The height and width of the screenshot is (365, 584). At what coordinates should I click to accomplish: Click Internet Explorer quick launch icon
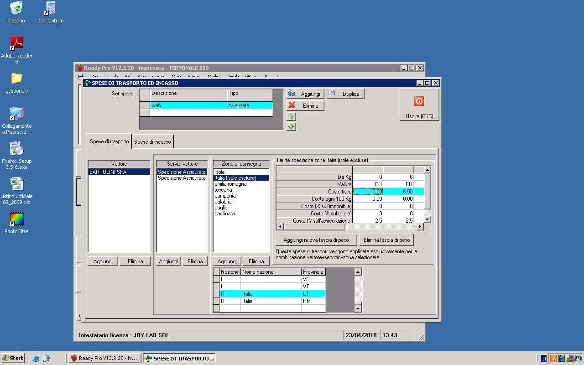click(x=36, y=359)
